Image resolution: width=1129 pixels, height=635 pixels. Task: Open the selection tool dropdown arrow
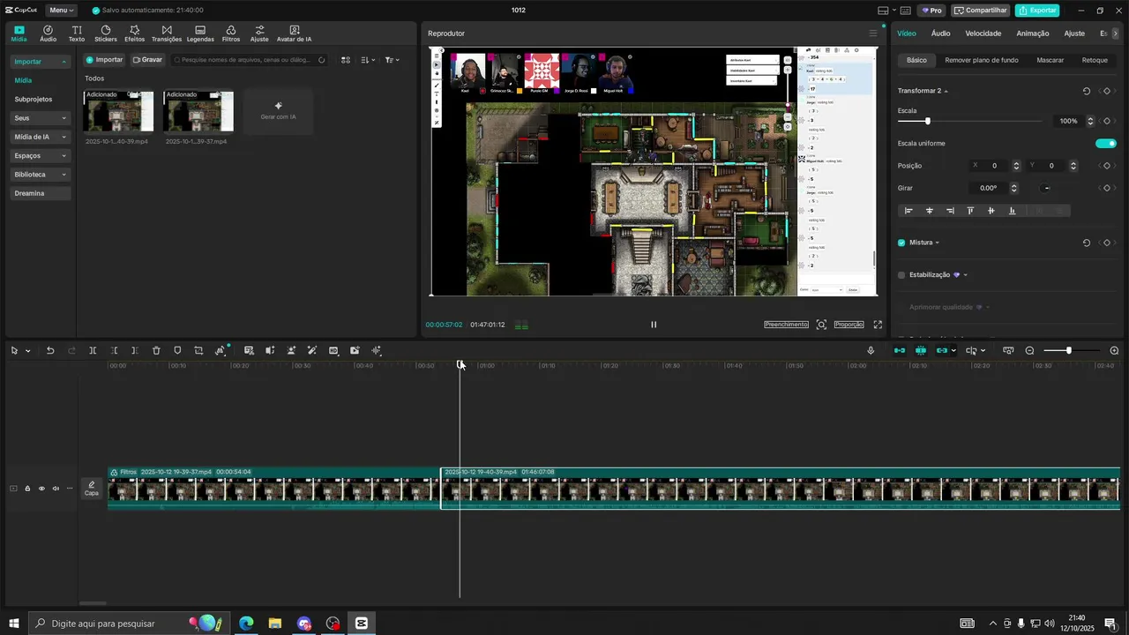point(27,351)
